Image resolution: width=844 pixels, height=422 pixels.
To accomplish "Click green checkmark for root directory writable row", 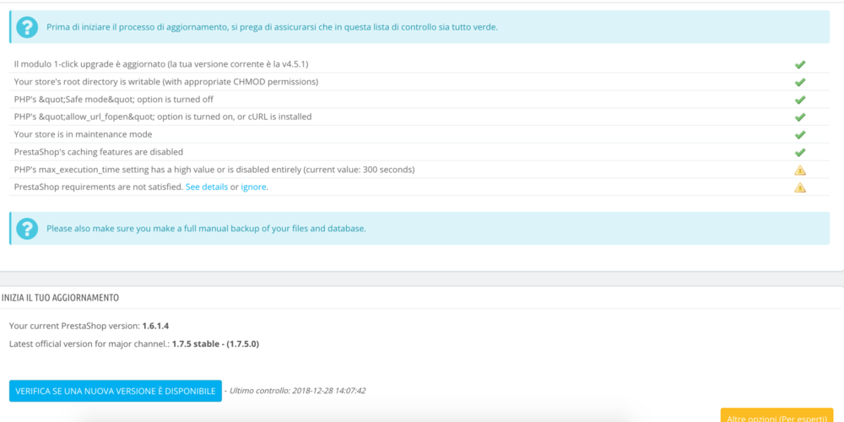I will 800,83.
